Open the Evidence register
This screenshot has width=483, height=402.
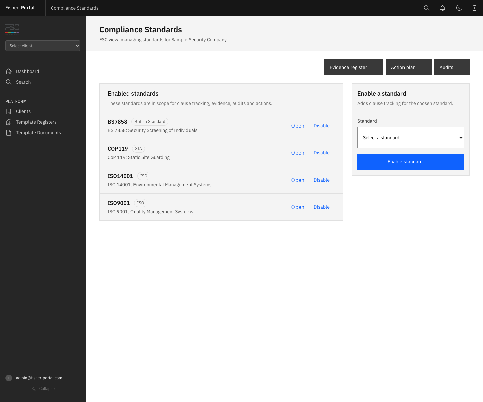(353, 67)
